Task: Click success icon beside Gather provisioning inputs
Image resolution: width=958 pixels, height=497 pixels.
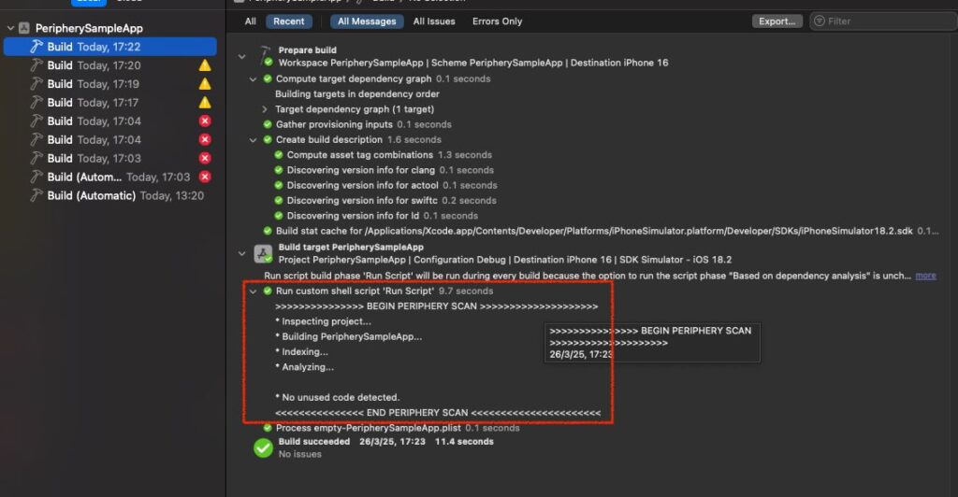Action: [268, 124]
